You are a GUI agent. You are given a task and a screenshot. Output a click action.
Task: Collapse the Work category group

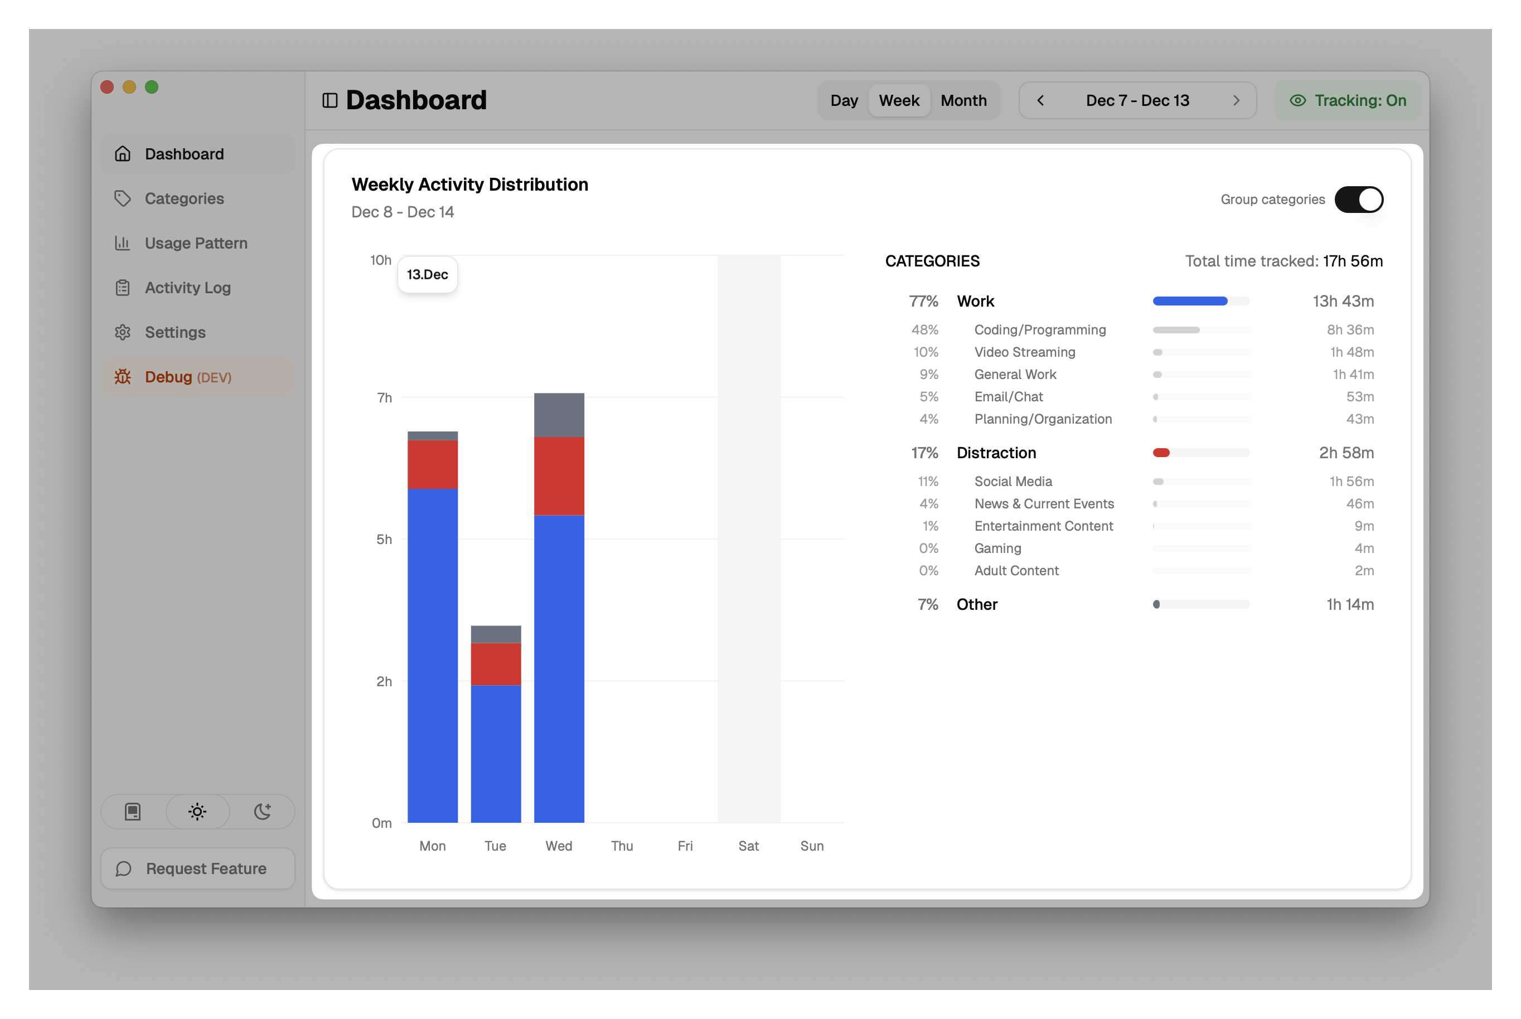point(975,302)
